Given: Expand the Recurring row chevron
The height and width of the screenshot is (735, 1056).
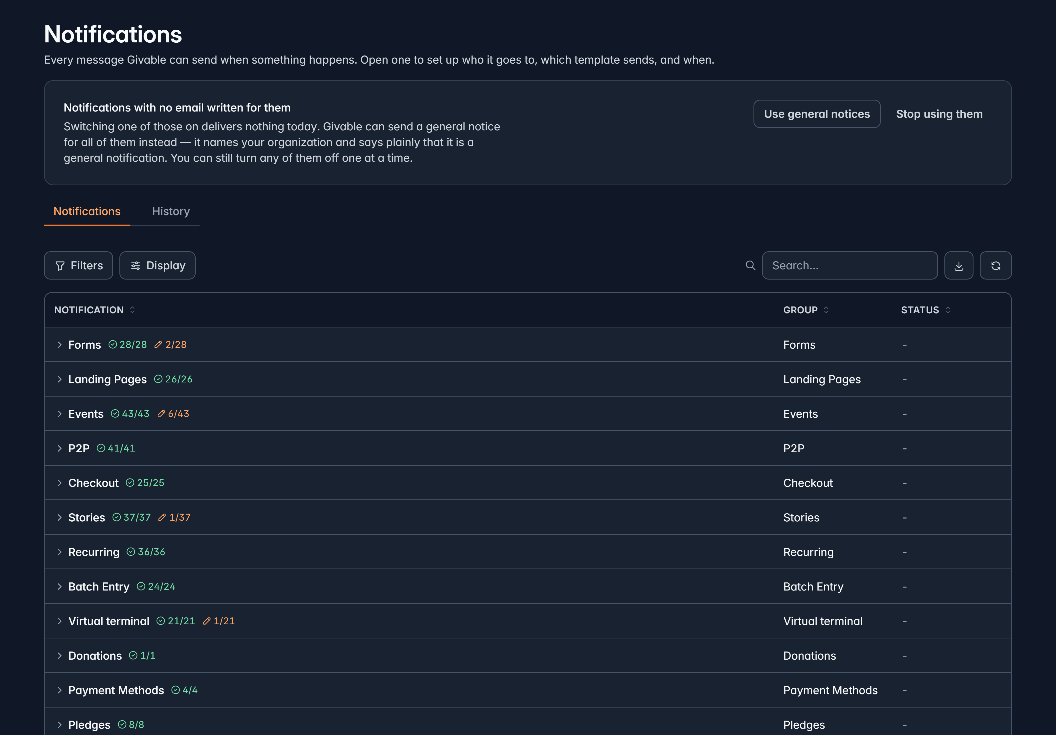Looking at the screenshot, I should [x=59, y=552].
